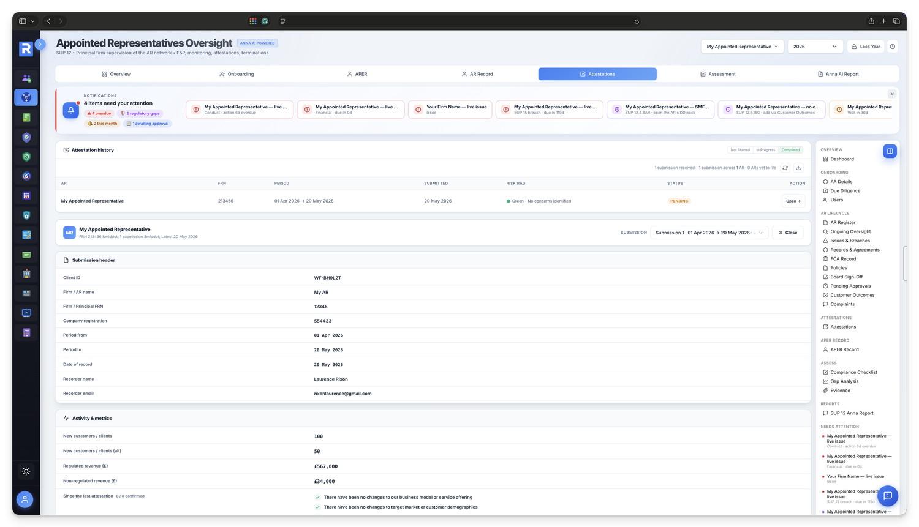
Task: Switch to the AR Record tab
Action: pyautogui.click(x=477, y=74)
